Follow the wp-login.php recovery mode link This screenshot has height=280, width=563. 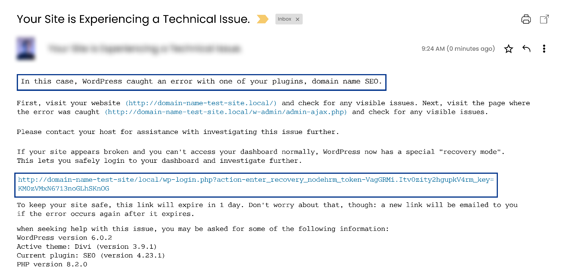tap(256, 180)
